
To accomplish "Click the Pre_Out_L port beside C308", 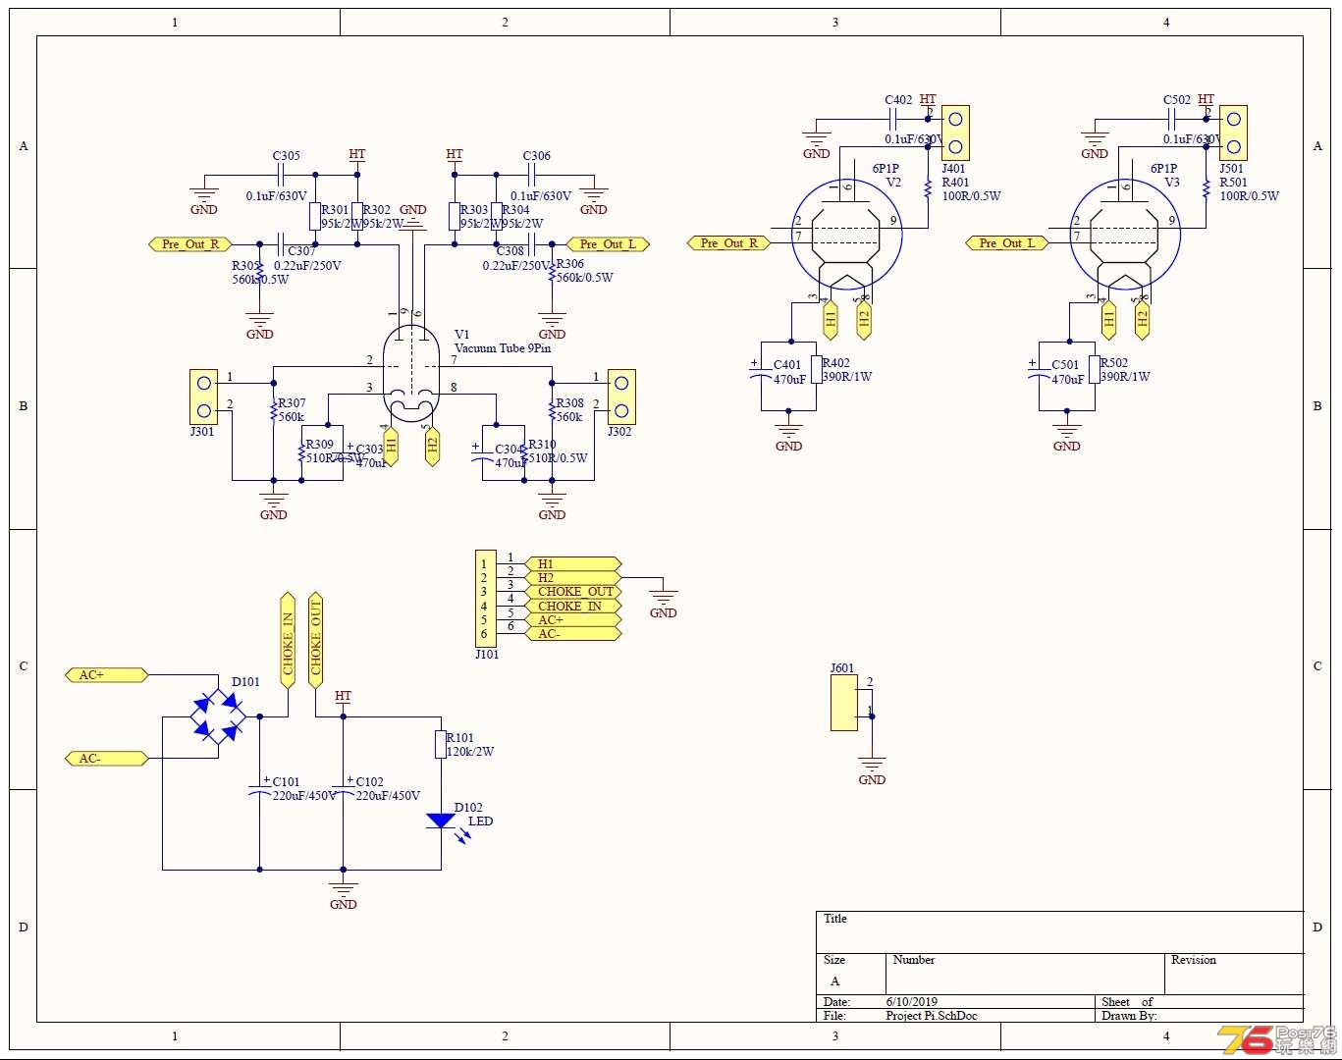I will tap(608, 244).
